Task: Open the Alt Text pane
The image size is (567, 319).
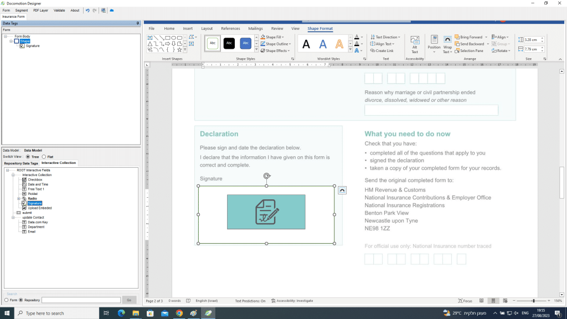Action: pos(414,44)
